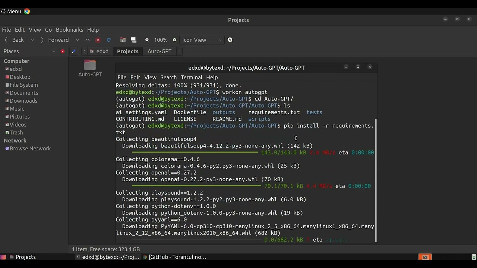Click the up-to-parent-folder arrow icon
Image resolution: width=477 pixels, height=268 pixels.
tap(88, 40)
